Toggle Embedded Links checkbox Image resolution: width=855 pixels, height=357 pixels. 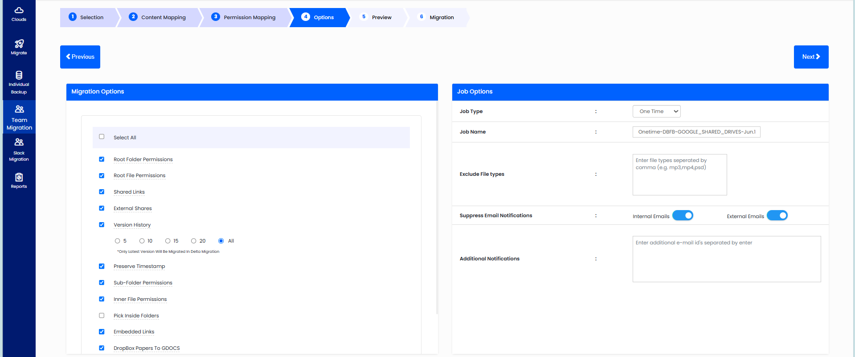102,332
